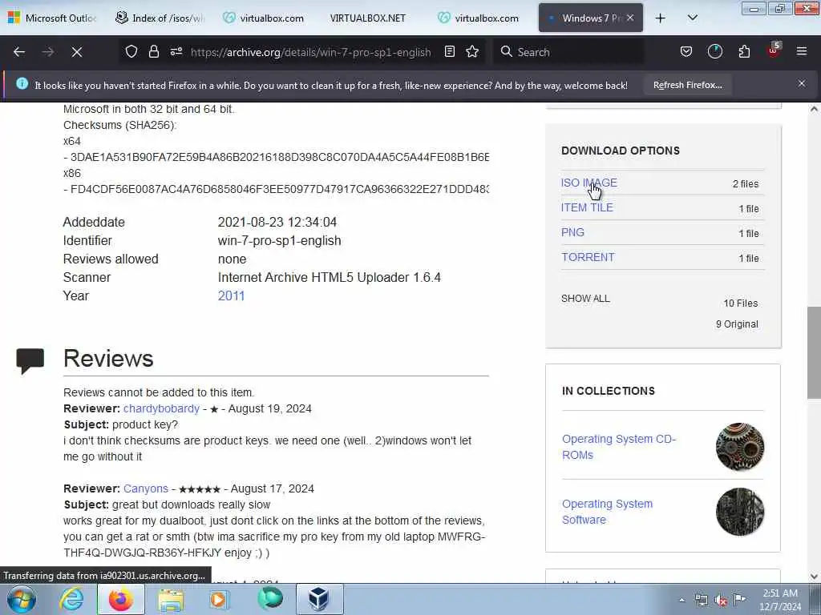Toggle reader view icon
821x615 pixels.
(450, 52)
